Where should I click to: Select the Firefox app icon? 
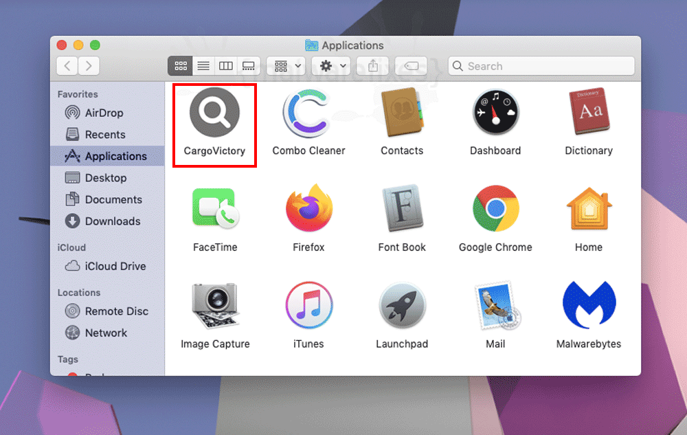coord(309,208)
